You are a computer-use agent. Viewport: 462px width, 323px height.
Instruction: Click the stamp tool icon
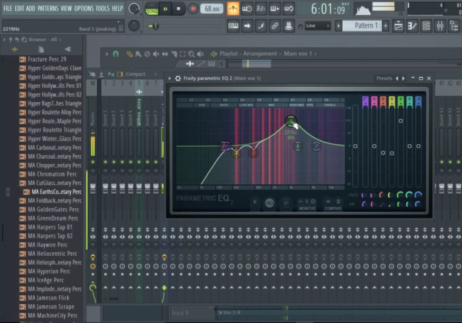(288, 26)
